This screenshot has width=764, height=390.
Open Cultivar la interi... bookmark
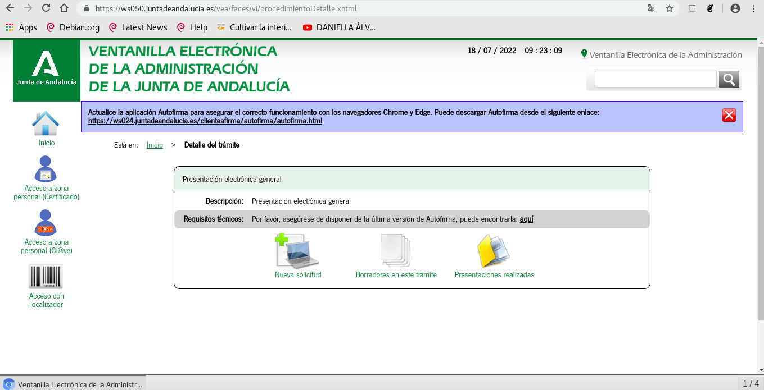254,27
